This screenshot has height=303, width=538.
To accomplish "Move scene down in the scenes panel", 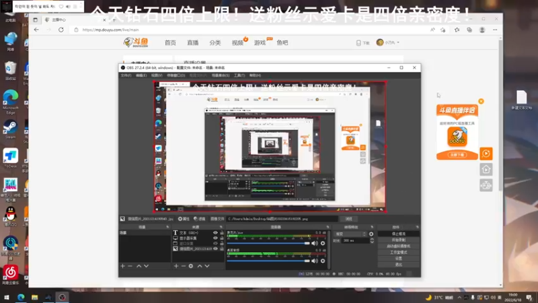I will point(146,266).
